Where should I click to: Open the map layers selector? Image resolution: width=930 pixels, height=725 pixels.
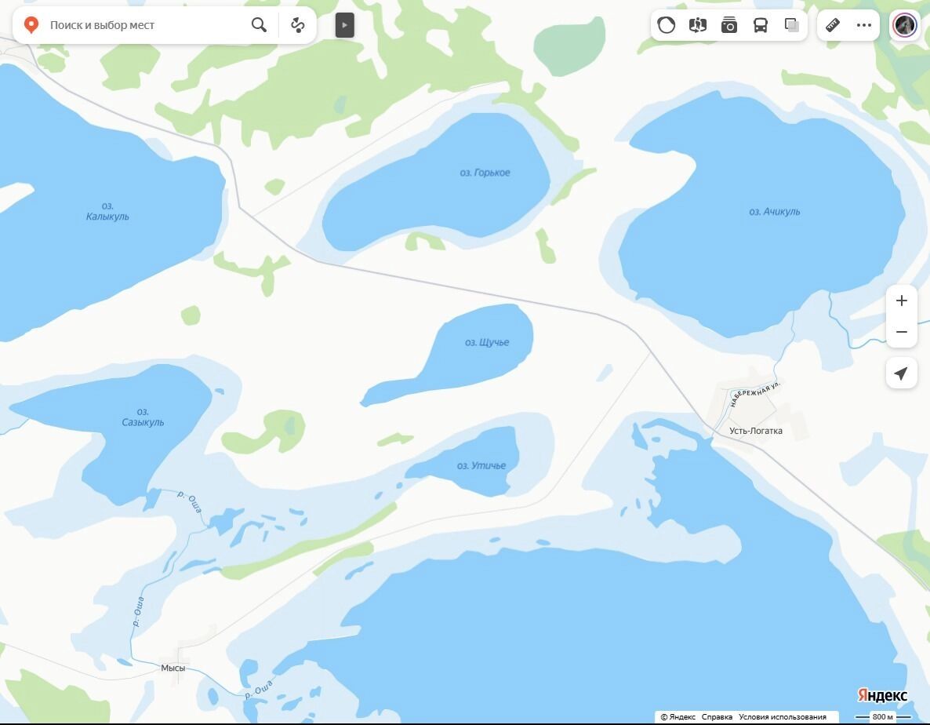[x=792, y=25]
